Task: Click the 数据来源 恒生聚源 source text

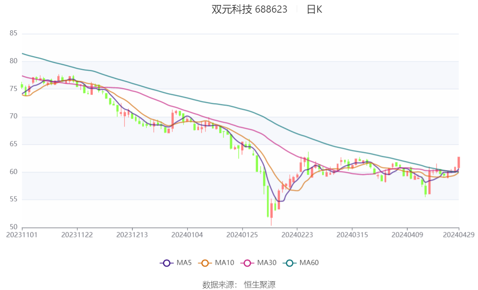Action: 239,285
